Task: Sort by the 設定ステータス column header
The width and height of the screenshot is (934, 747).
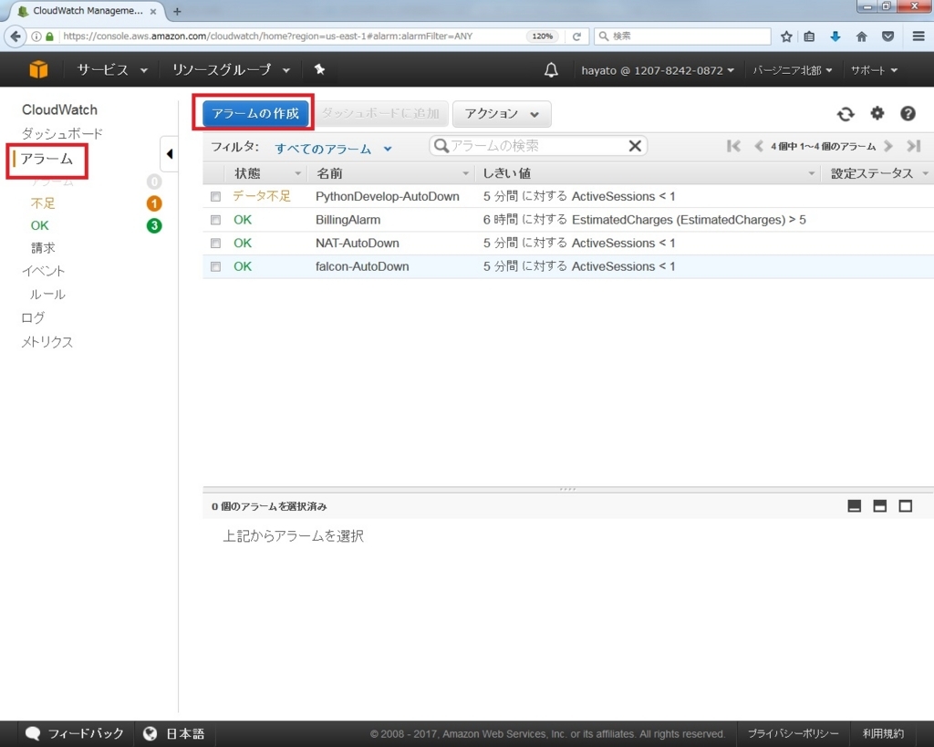Action: click(878, 173)
